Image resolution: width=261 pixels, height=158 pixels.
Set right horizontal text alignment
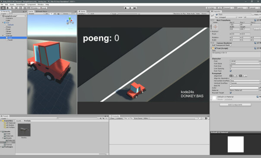pos(236,76)
